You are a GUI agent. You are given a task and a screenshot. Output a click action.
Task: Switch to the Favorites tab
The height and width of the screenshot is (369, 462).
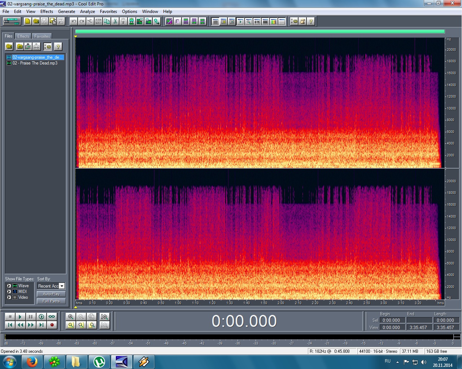point(42,36)
